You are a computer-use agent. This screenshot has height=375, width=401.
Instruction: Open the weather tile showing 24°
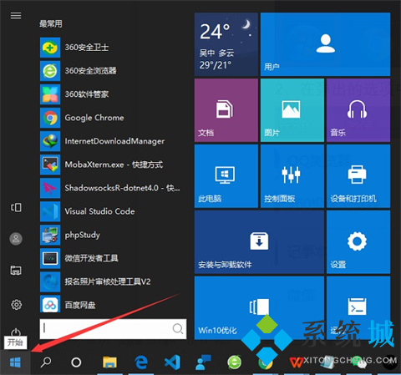pos(226,44)
